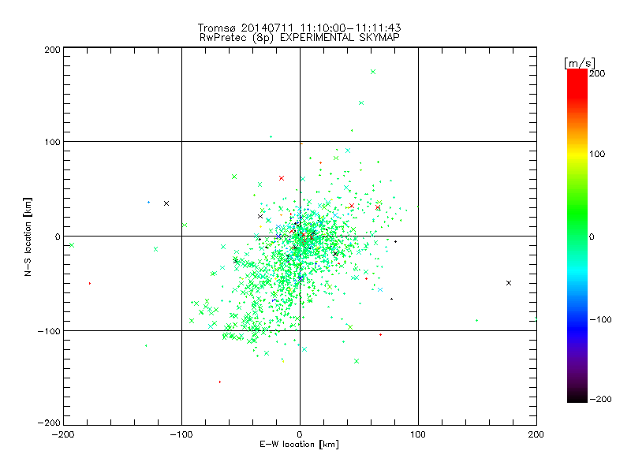Click the E-W axis tick label '-200'
Screen dimensions: 631x473
pyautogui.click(x=63, y=434)
